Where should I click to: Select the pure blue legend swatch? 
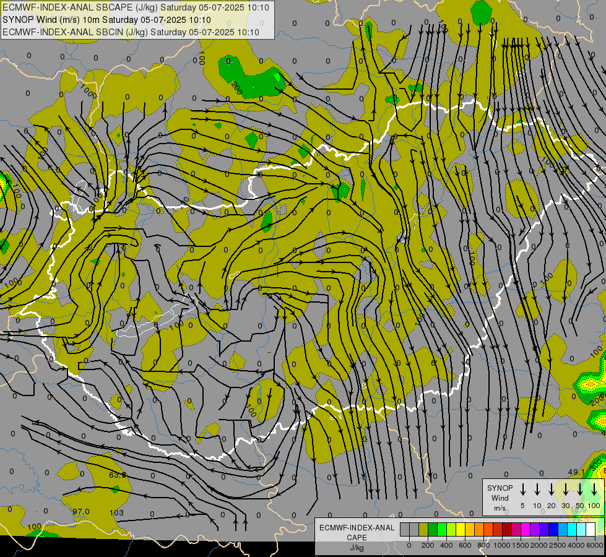tap(553, 529)
